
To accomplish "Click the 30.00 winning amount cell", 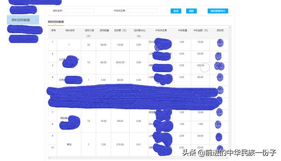I will tap(200, 136).
